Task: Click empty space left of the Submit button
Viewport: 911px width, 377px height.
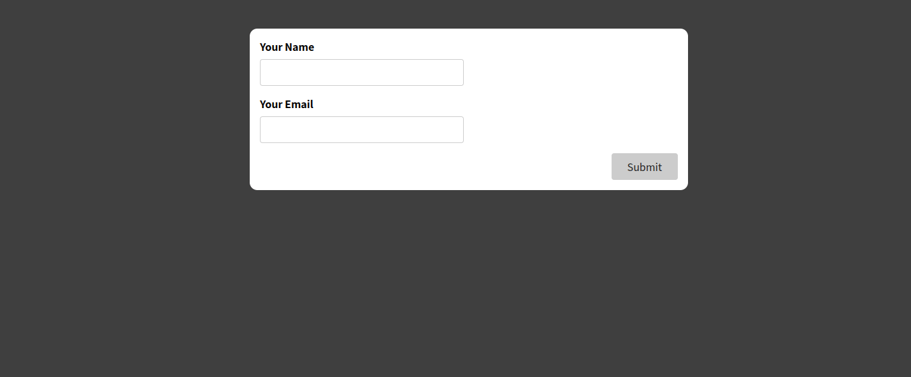Action: coord(542,167)
